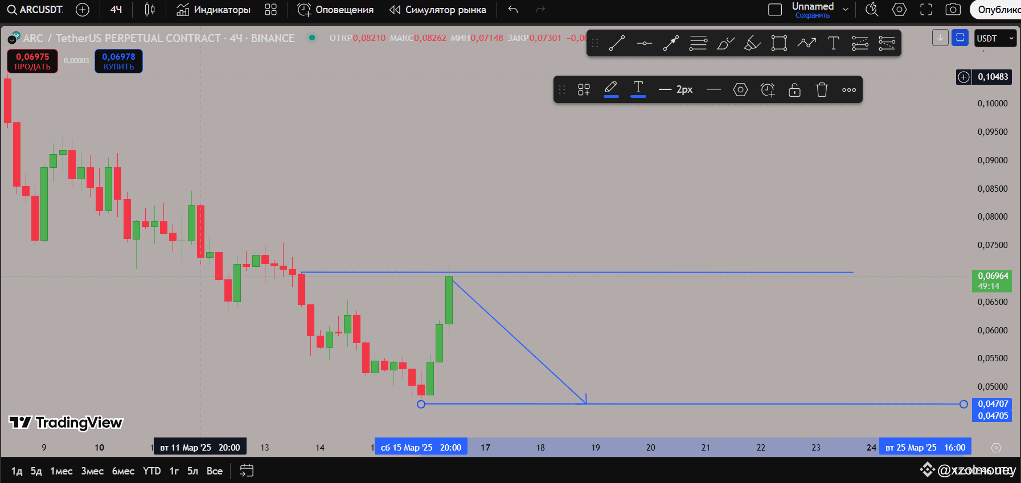This screenshot has width=1021, height=483.
Task: Toggle the blue button left of USDT
Action: tap(960, 38)
